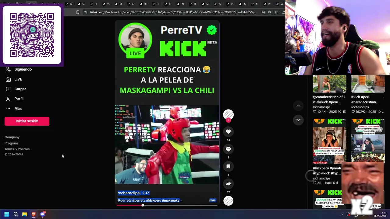The width and height of the screenshot is (390, 219).
Task: Switch to the 'Té' browser tab
Action: (x=69, y=4)
